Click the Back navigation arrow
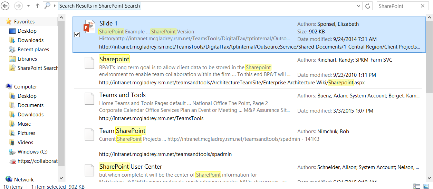Viewport: 433px width, 189px height. click(x=5, y=6)
